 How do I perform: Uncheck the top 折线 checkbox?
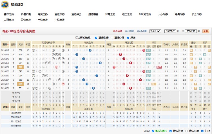click(128, 38)
